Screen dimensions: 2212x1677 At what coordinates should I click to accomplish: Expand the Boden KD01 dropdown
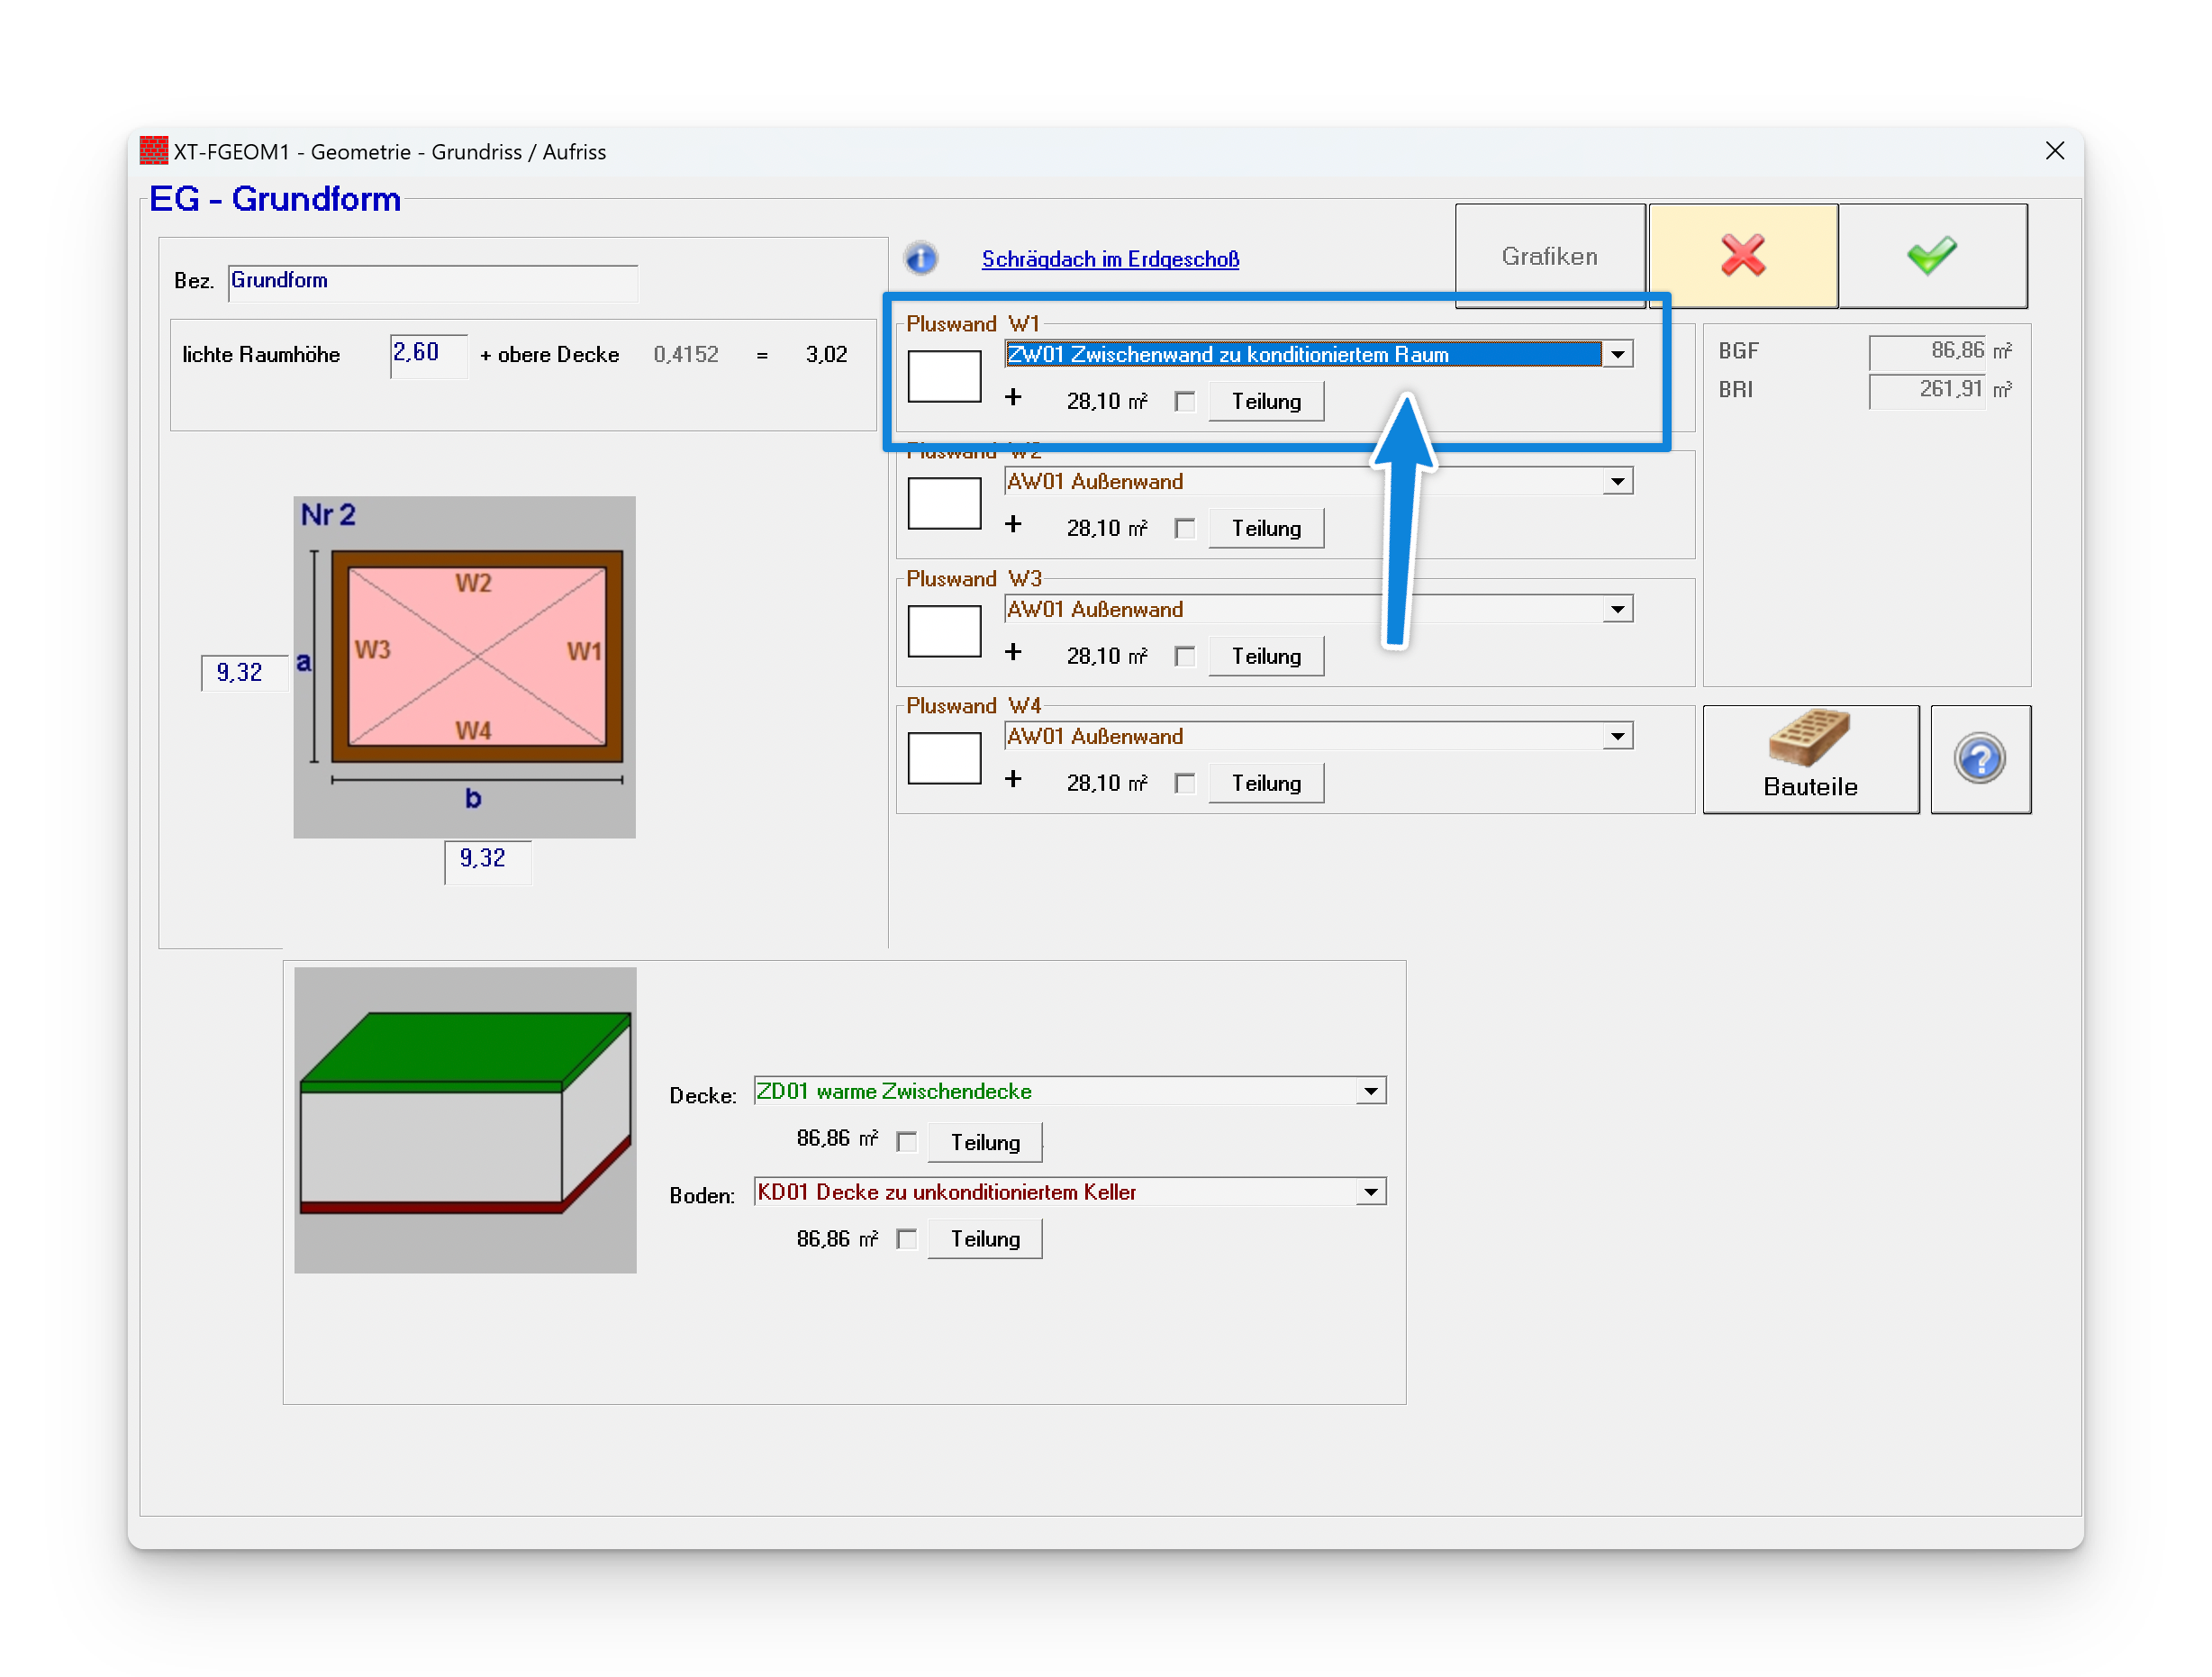point(1371,1192)
